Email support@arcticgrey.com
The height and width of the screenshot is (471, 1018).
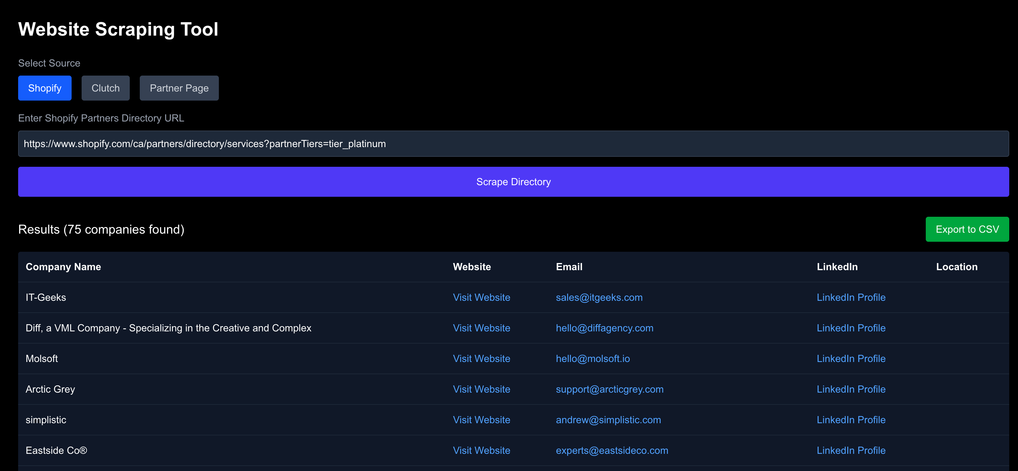pyautogui.click(x=609, y=389)
